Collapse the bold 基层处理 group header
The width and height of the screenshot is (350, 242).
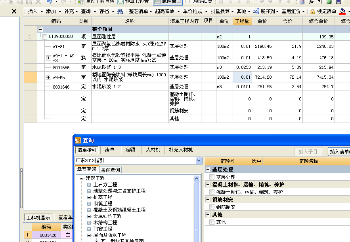tap(208, 170)
